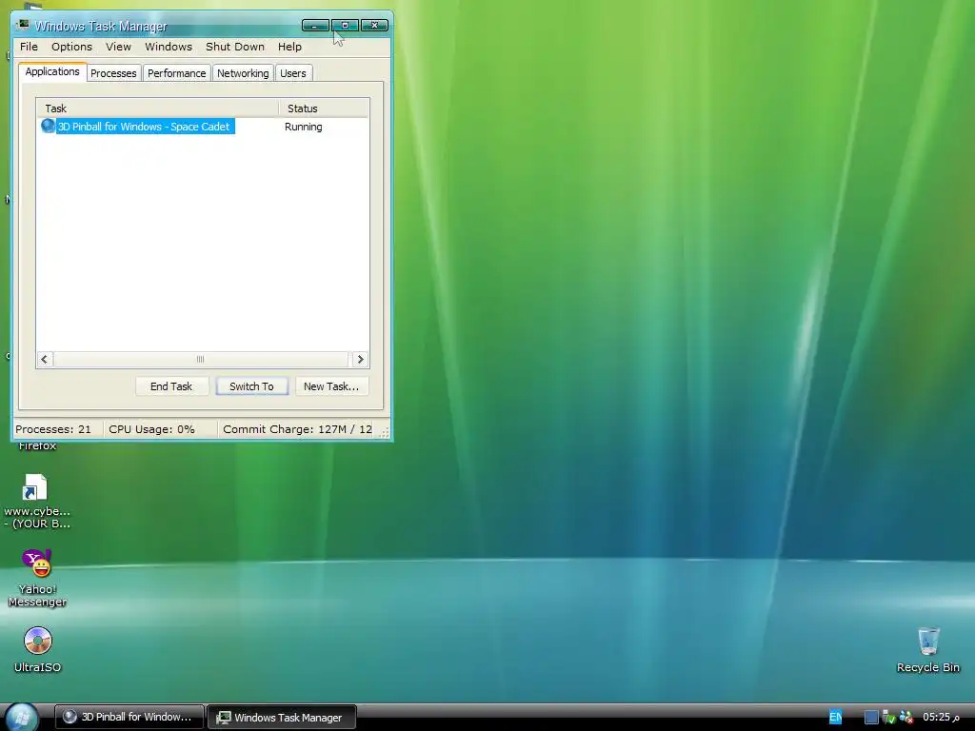
Task: Click the horizontal scrollbar thumb
Action: [x=200, y=359]
